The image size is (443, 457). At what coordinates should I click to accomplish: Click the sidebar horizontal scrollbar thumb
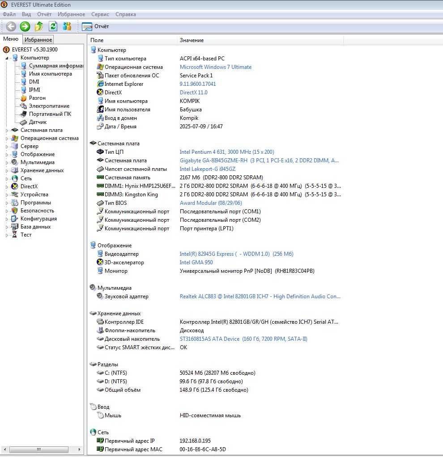pos(39,449)
